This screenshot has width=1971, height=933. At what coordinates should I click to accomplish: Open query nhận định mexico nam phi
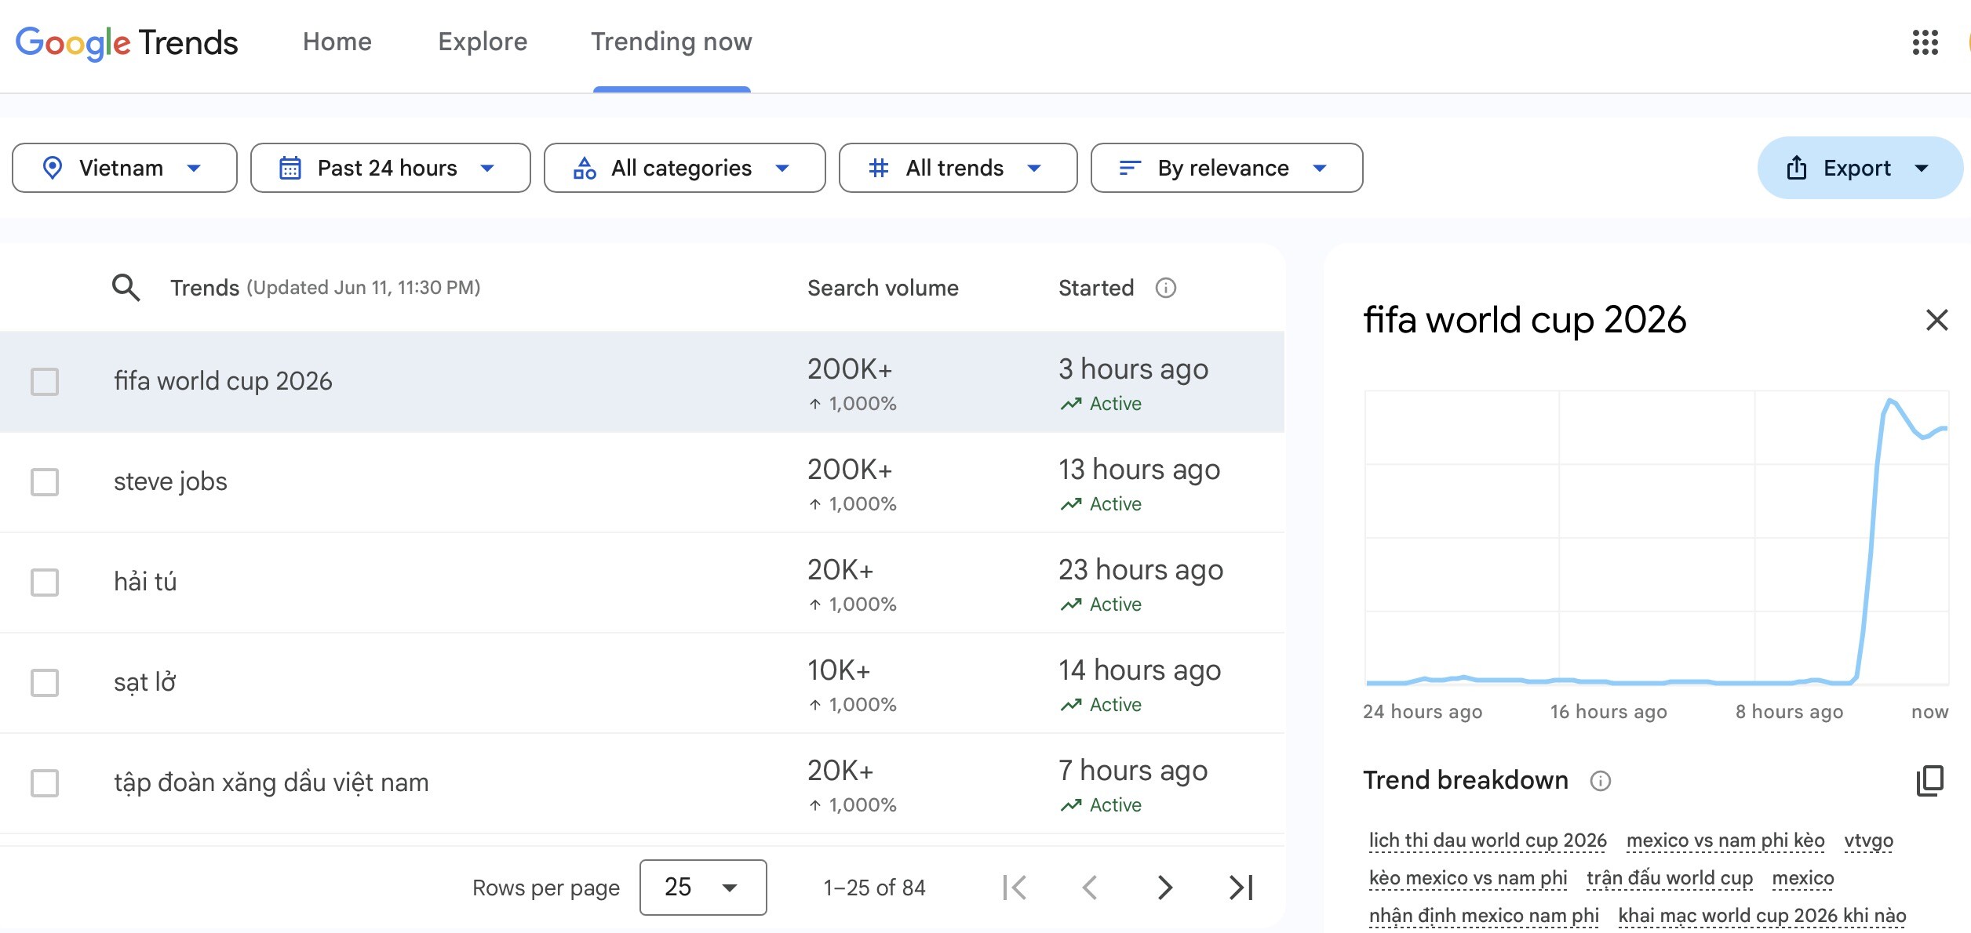click(1484, 916)
